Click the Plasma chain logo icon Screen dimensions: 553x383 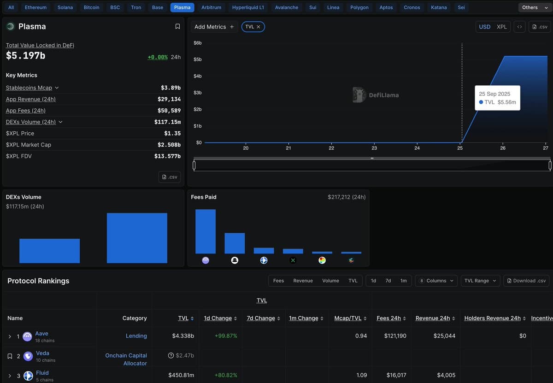10,26
